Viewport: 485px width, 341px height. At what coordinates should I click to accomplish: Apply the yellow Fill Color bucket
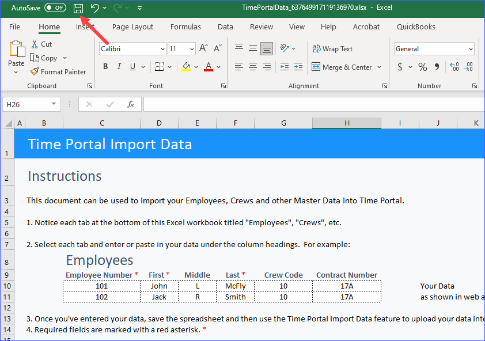186,66
